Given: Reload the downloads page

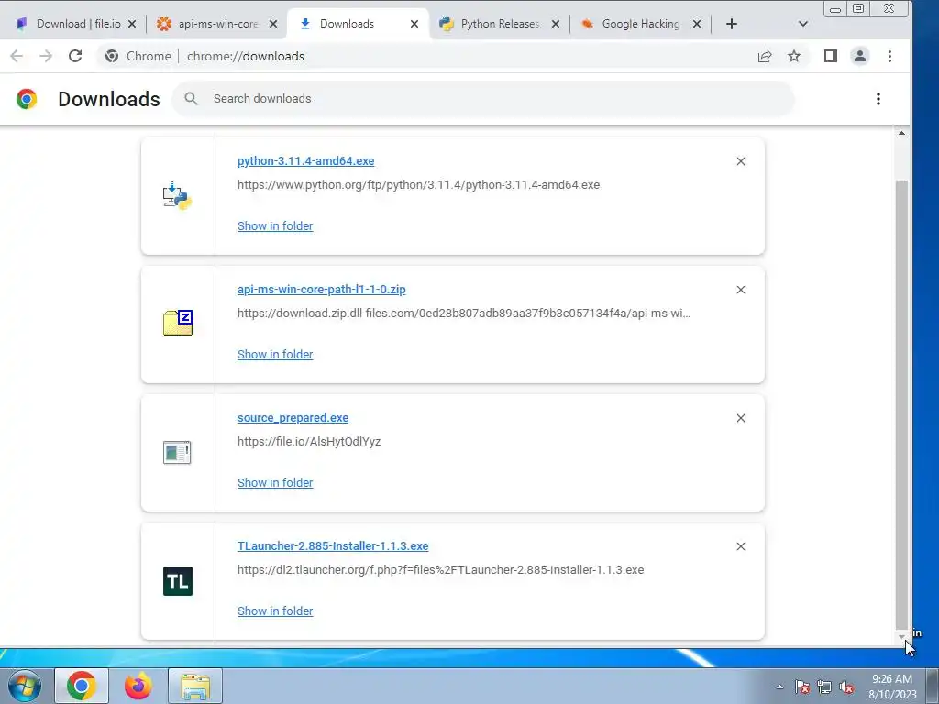Looking at the screenshot, I should point(75,56).
